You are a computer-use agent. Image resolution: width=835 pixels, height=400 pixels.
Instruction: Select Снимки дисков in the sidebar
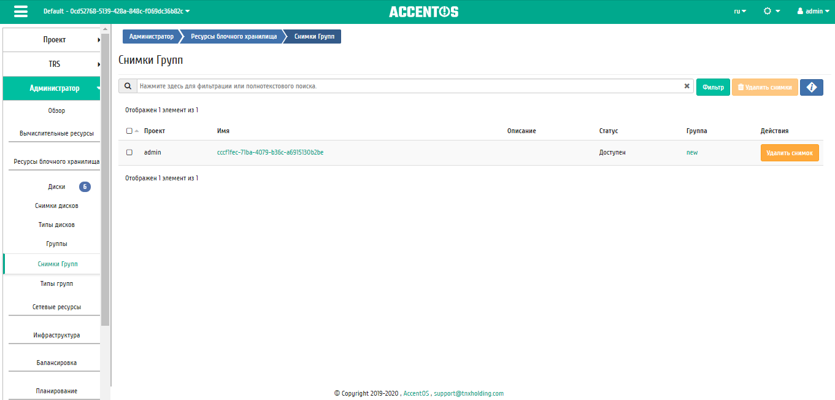56,206
